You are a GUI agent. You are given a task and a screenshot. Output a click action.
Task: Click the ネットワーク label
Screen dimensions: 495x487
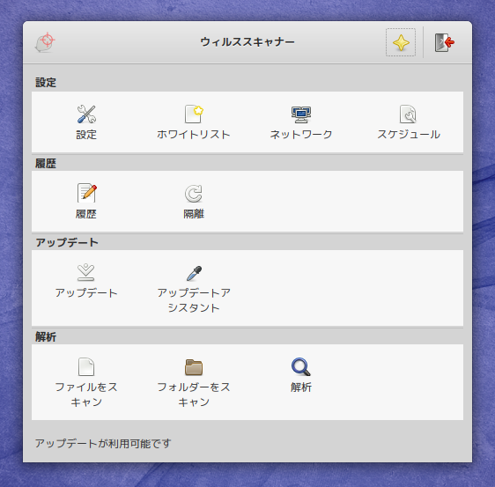301,135
